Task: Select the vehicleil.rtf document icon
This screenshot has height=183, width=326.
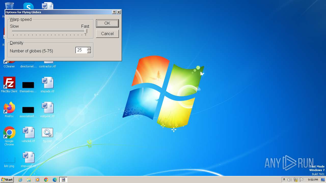Action: pos(28,135)
